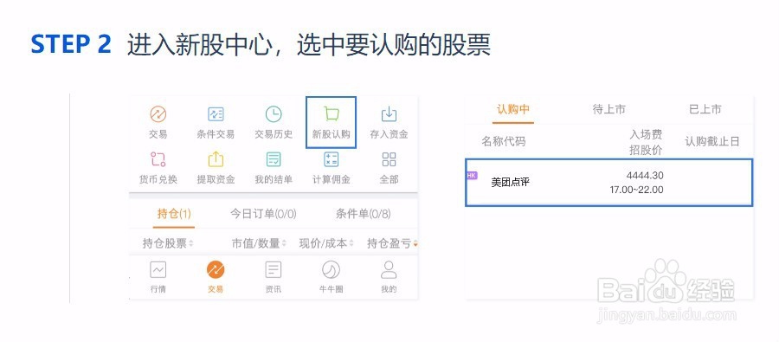Switch to 条件单(0/8) tab
Screen dimensions: 779x342
(x=364, y=214)
